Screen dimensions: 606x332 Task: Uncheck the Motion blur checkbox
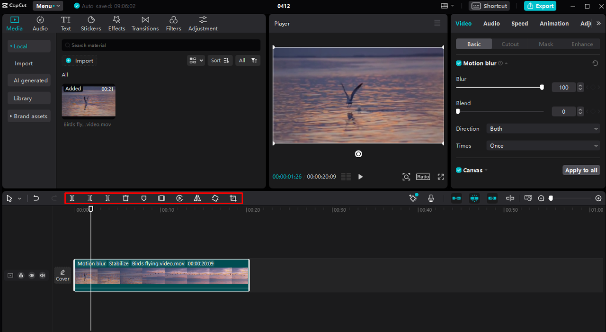click(459, 63)
